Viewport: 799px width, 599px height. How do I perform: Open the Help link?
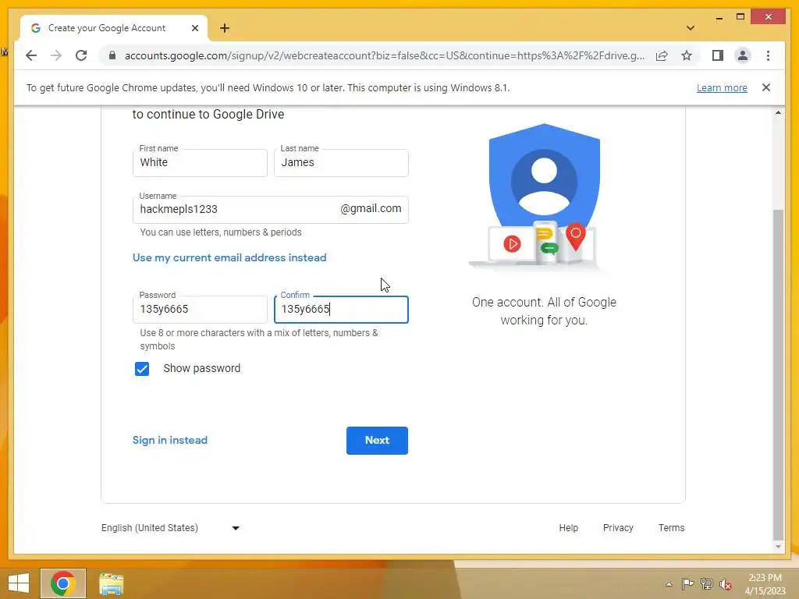(x=568, y=528)
